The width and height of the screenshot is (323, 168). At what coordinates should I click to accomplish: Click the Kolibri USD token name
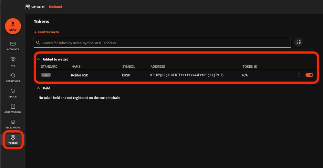point(79,75)
